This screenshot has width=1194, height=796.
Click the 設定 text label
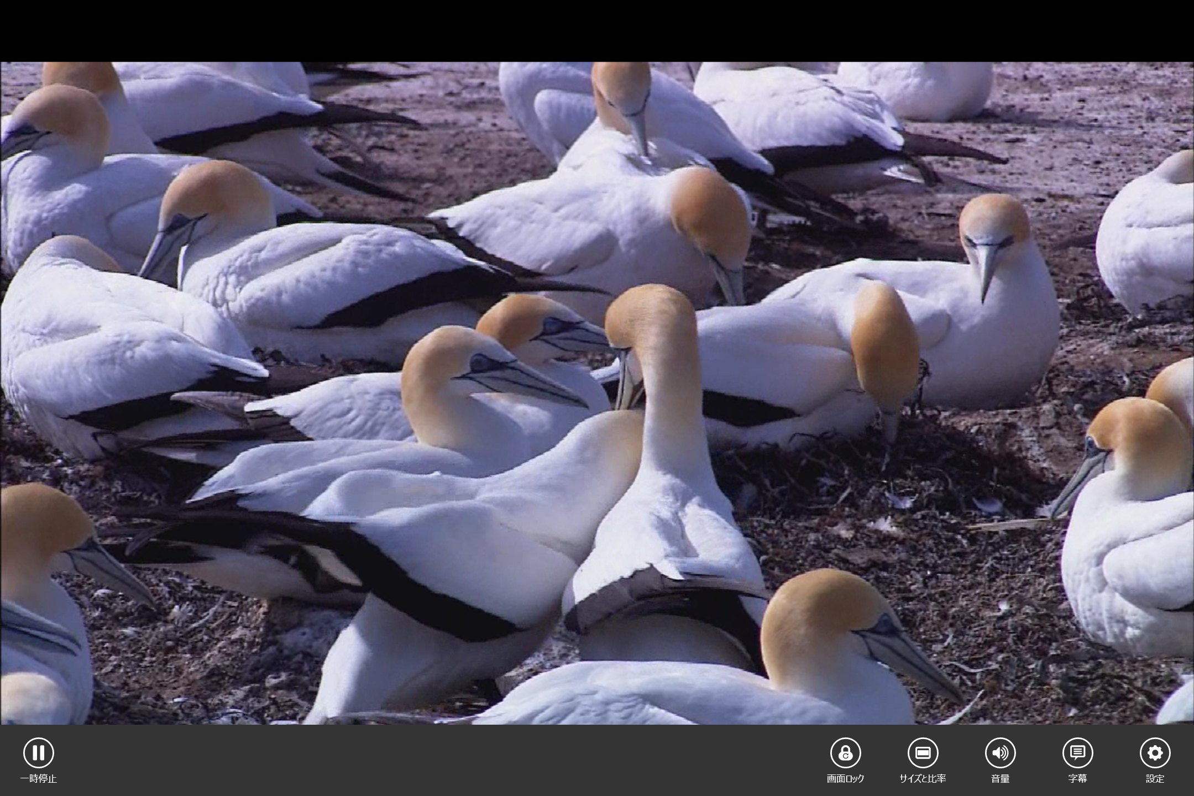click(1155, 779)
